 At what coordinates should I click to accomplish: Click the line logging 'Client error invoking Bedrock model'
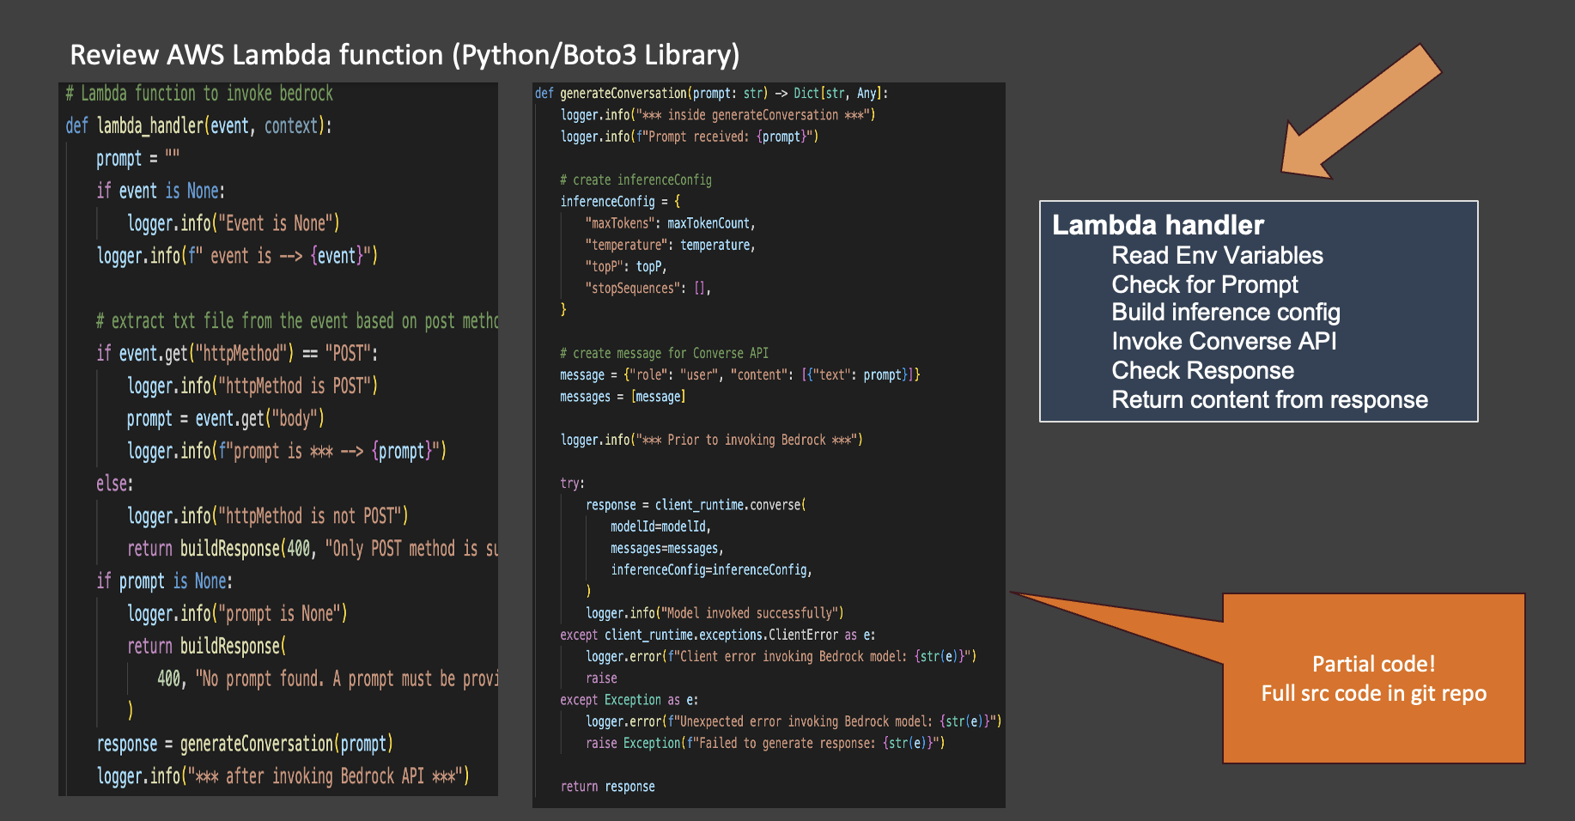pyautogui.click(x=781, y=657)
